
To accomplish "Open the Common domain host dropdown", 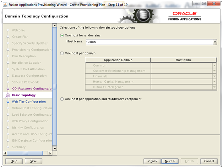I will [x=214, y=65].
